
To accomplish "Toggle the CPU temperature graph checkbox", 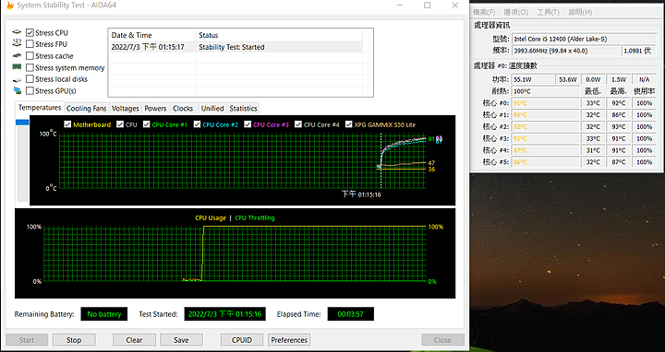I will [120, 124].
